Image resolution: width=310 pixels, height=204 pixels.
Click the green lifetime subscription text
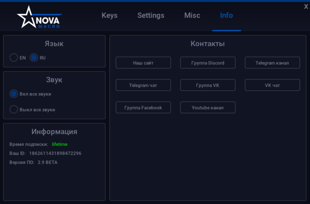60,144
